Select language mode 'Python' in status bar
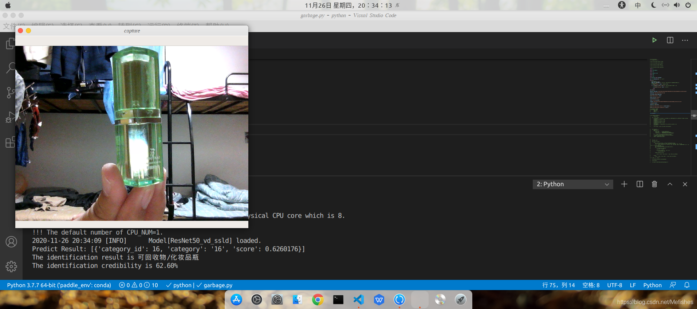Screen dimensions: 697x309 [652, 285]
